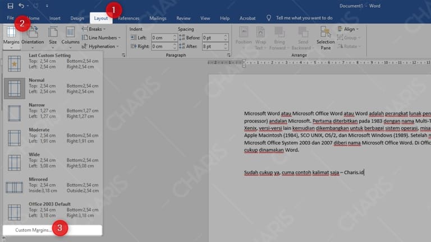The width and height of the screenshot is (431, 242).
Task: Click the Indent Left stepper arrows
Action: pos(175,38)
